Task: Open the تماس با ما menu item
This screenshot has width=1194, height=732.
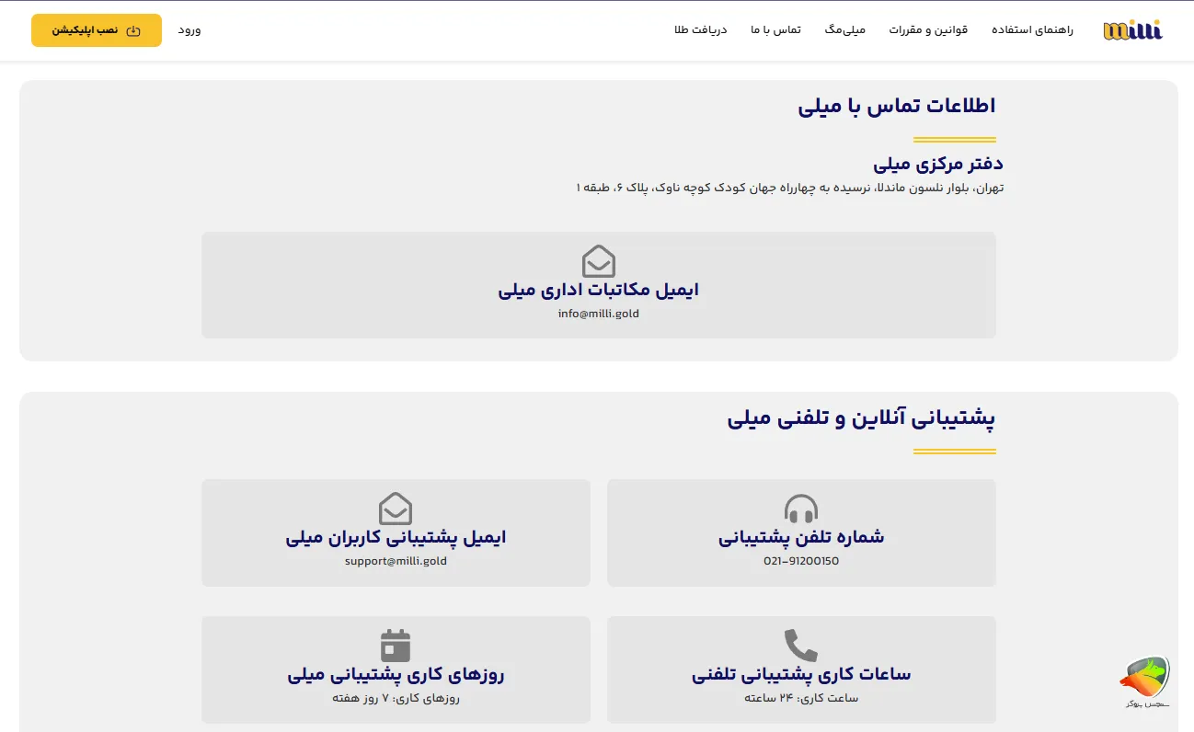Action: 775,29
